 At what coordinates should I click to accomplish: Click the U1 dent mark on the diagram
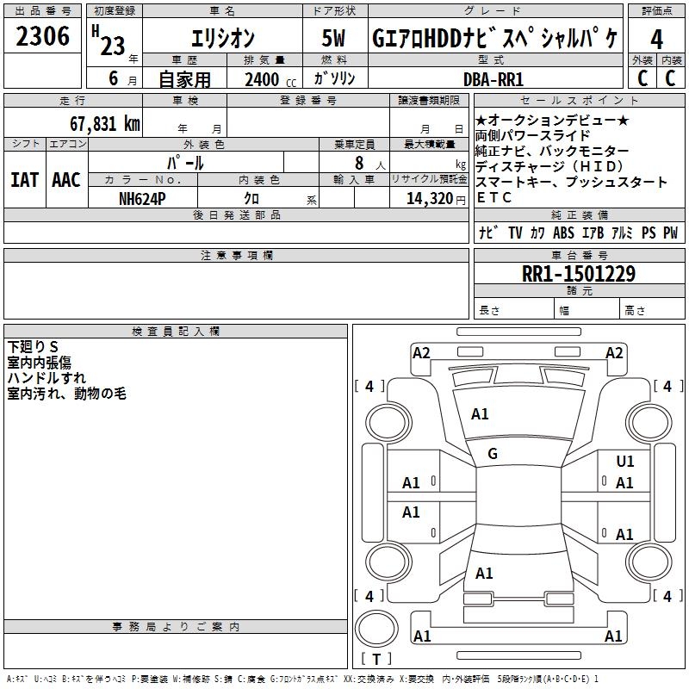[x=624, y=462]
